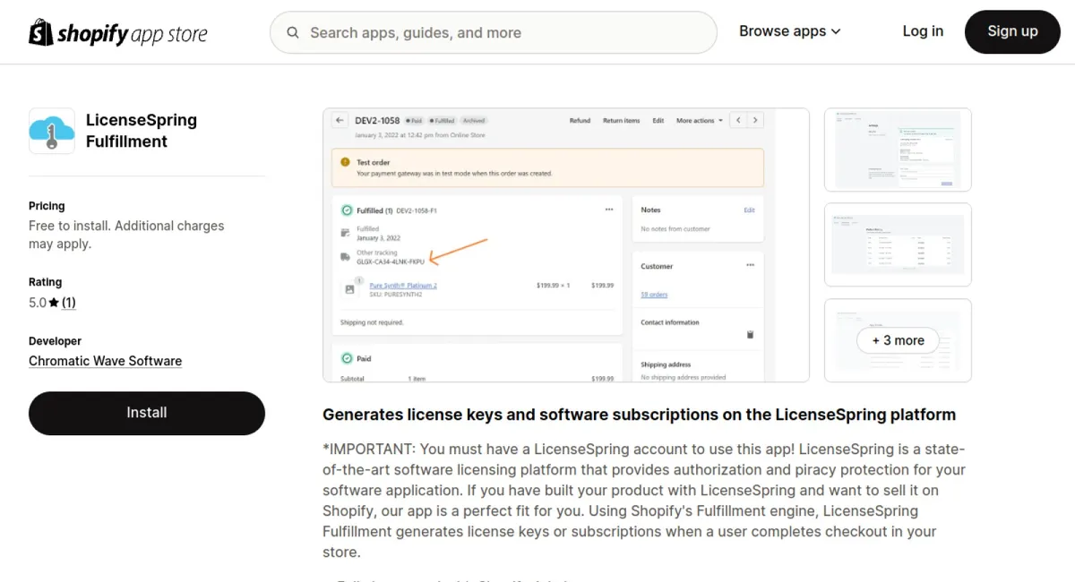The image size is (1075, 582).
Task: Open the first small screenshot thumbnail
Action: 898,150
